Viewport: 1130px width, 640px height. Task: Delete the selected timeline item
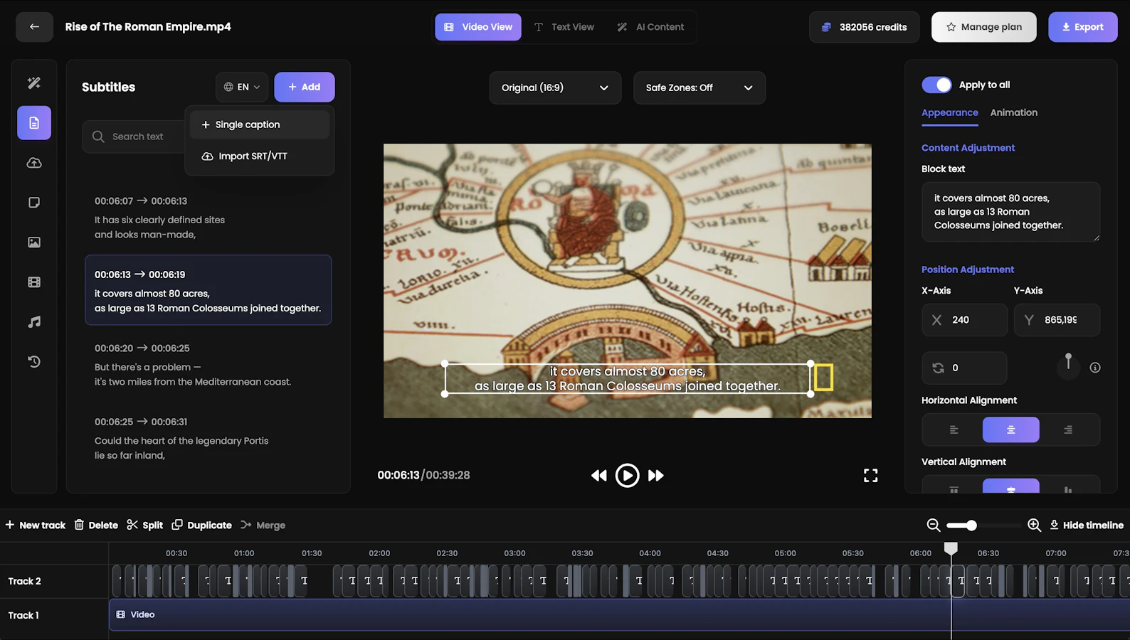96,525
